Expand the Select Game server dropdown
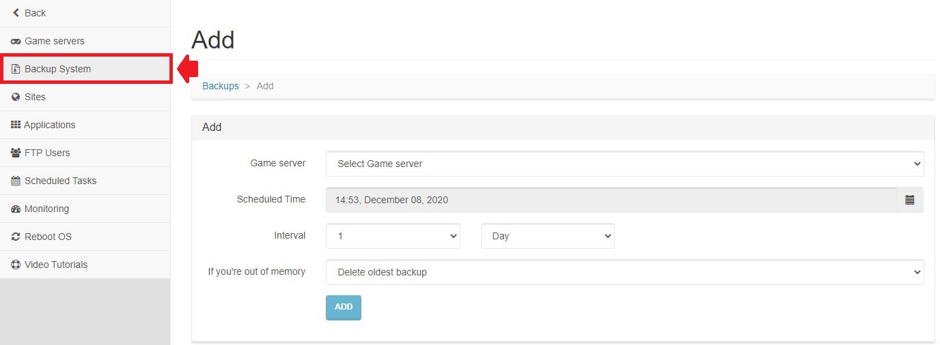This screenshot has height=345, width=940. coord(625,164)
